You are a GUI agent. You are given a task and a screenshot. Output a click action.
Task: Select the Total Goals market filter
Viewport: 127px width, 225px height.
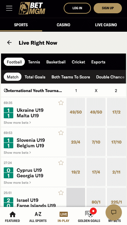tap(35, 77)
